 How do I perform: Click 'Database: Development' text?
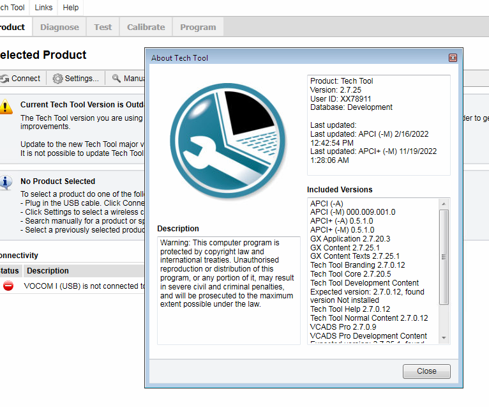coord(351,107)
